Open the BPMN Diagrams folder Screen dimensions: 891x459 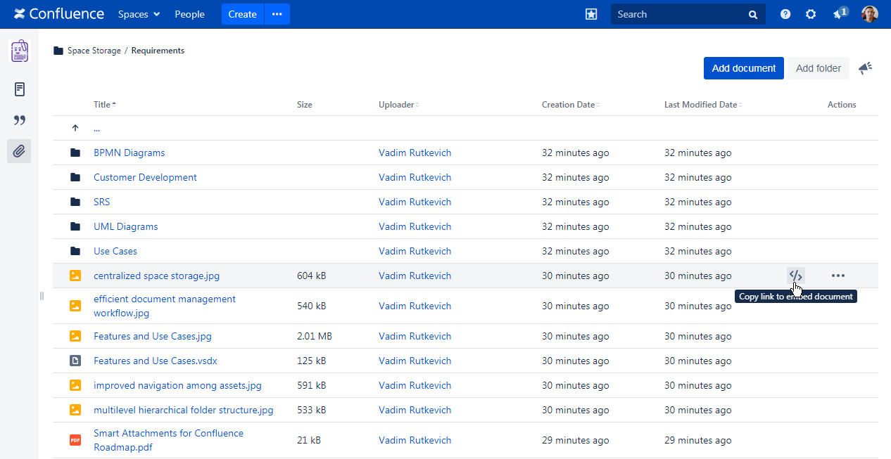[x=129, y=153]
